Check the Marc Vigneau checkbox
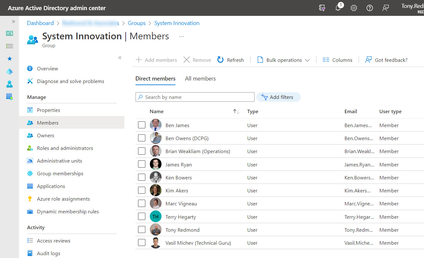424x258 pixels. pos(142,203)
